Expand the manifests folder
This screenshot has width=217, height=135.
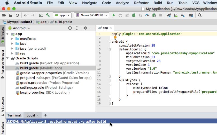tap(12, 39)
